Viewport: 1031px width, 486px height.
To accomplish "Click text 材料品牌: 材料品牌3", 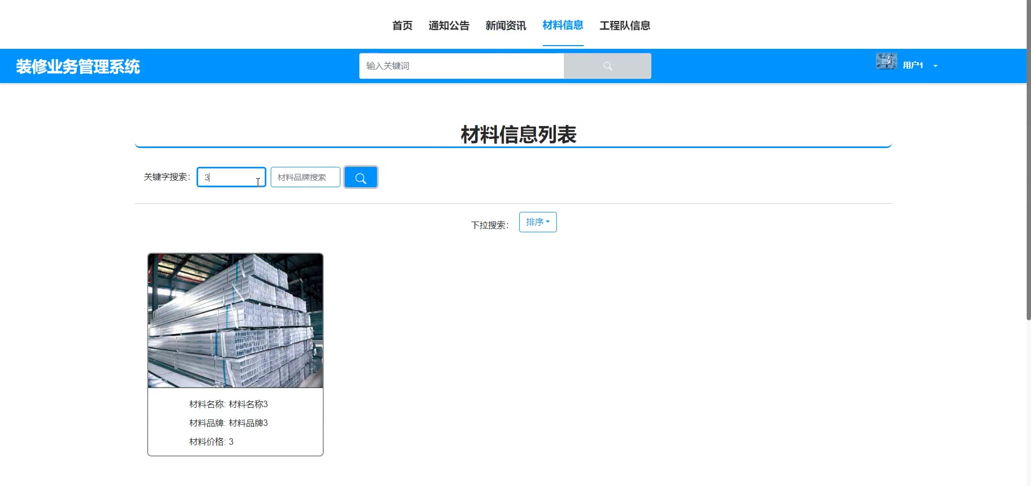I will (228, 423).
